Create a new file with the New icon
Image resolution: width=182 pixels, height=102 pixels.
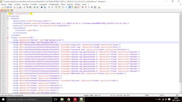[x=2, y=7]
